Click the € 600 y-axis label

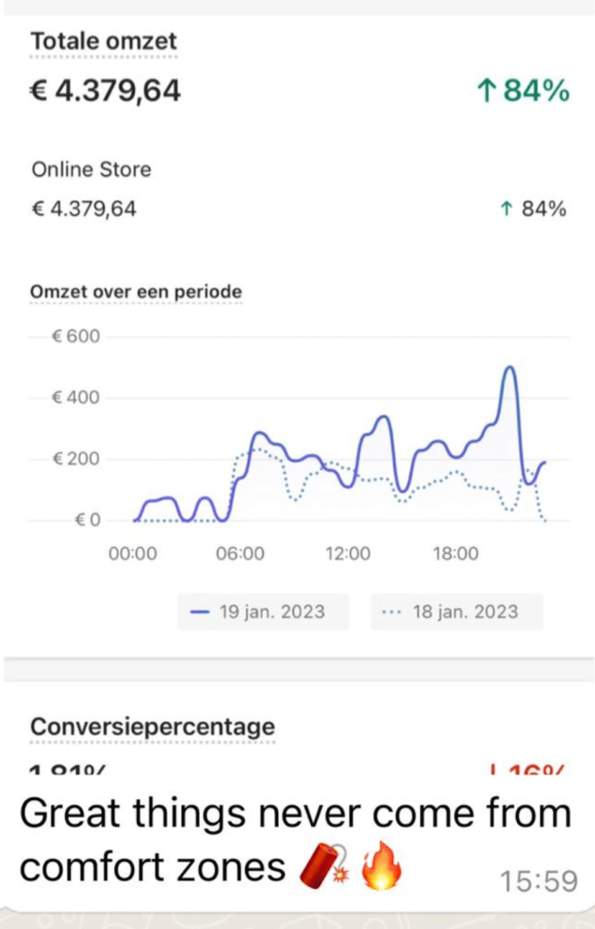tap(76, 337)
